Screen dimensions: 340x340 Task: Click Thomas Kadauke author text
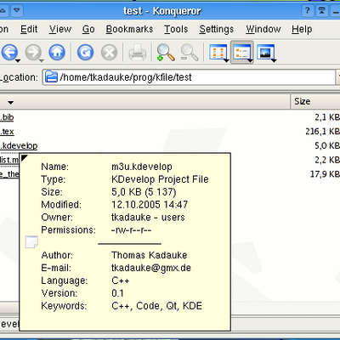150,255
